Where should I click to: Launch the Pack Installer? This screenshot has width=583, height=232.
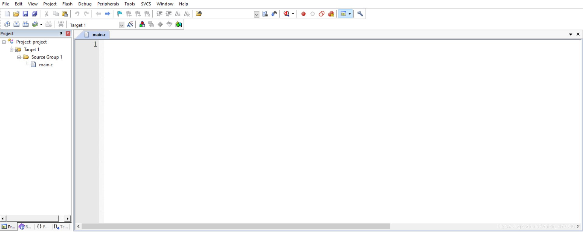coord(179,24)
